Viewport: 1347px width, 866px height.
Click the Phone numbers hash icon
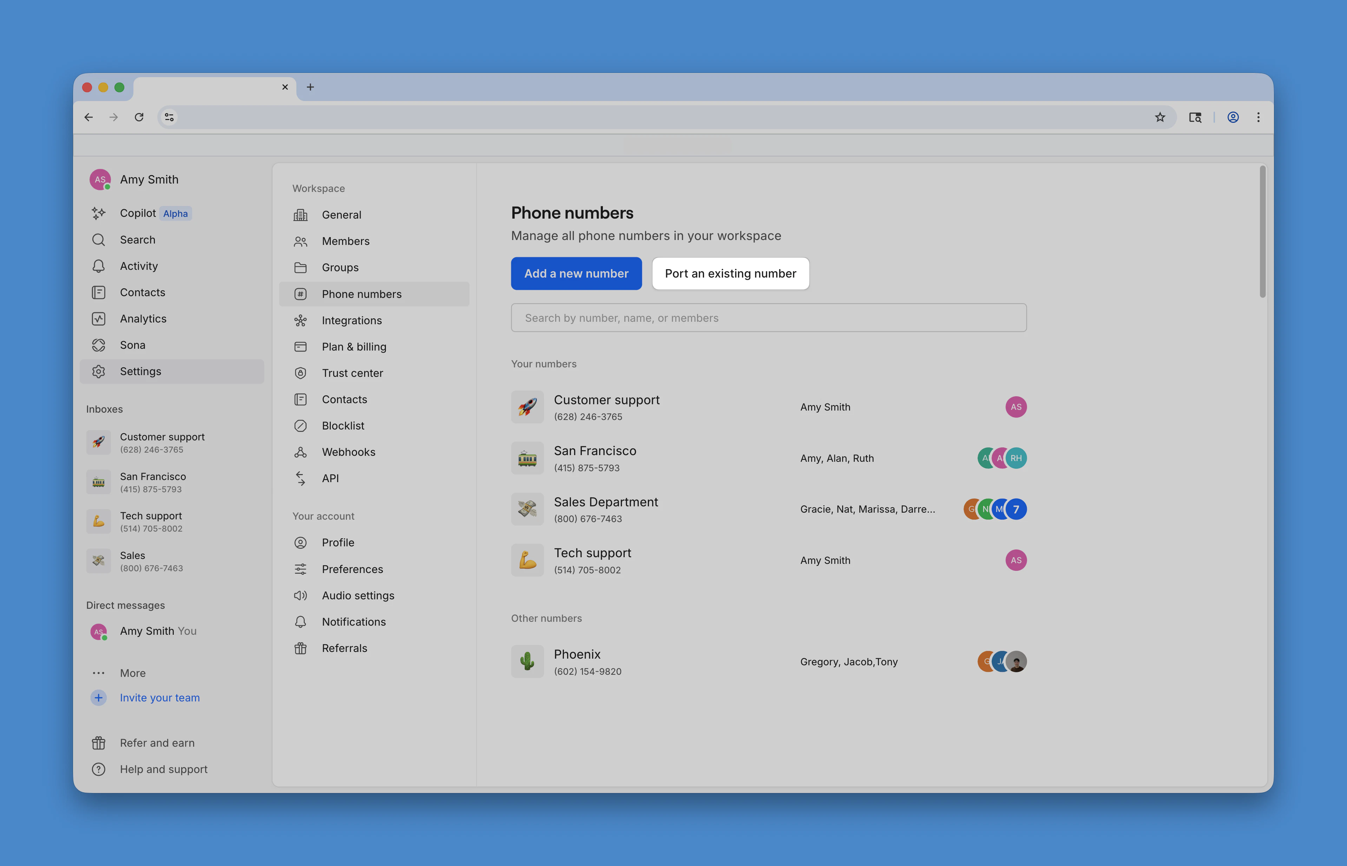tap(301, 294)
